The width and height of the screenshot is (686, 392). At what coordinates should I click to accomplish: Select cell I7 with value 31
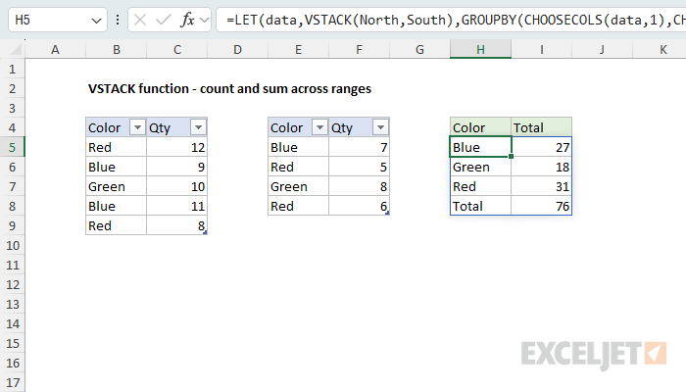[542, 187]
